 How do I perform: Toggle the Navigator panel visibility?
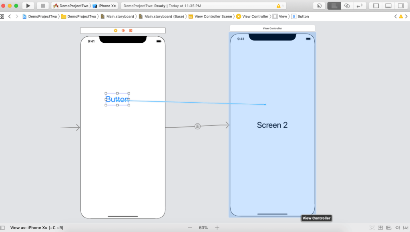coord(375,6)
